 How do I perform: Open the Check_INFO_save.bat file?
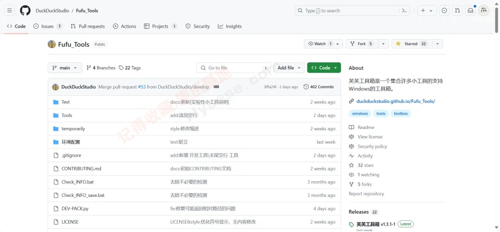coord(83,195)
